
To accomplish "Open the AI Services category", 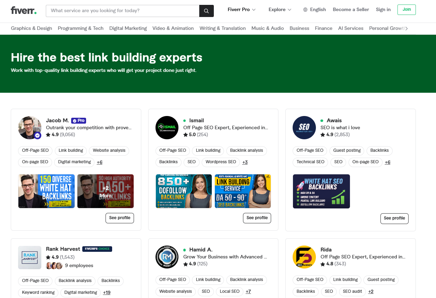I will (x=351, y=28).
